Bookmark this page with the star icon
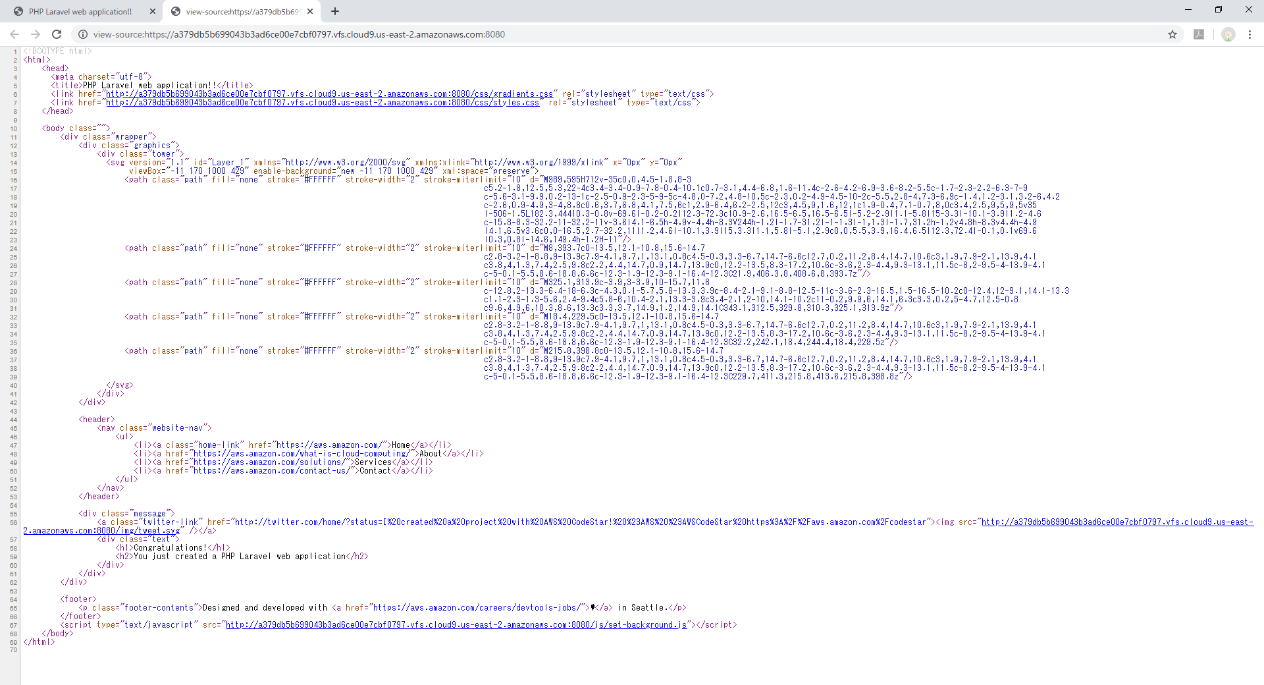Viewport: 1264px width, 685px height. (x=1172, y=34)
